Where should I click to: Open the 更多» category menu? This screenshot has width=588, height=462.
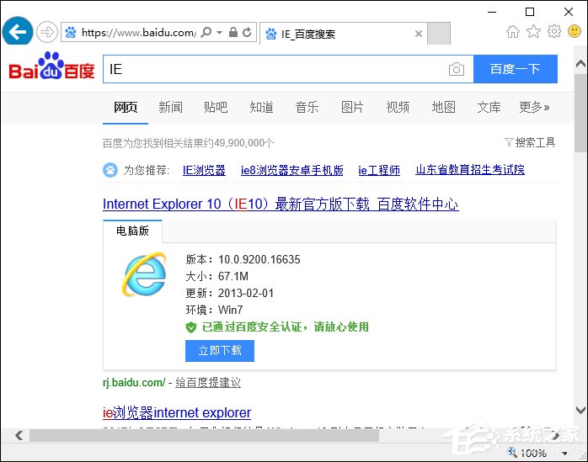point(534,107)
